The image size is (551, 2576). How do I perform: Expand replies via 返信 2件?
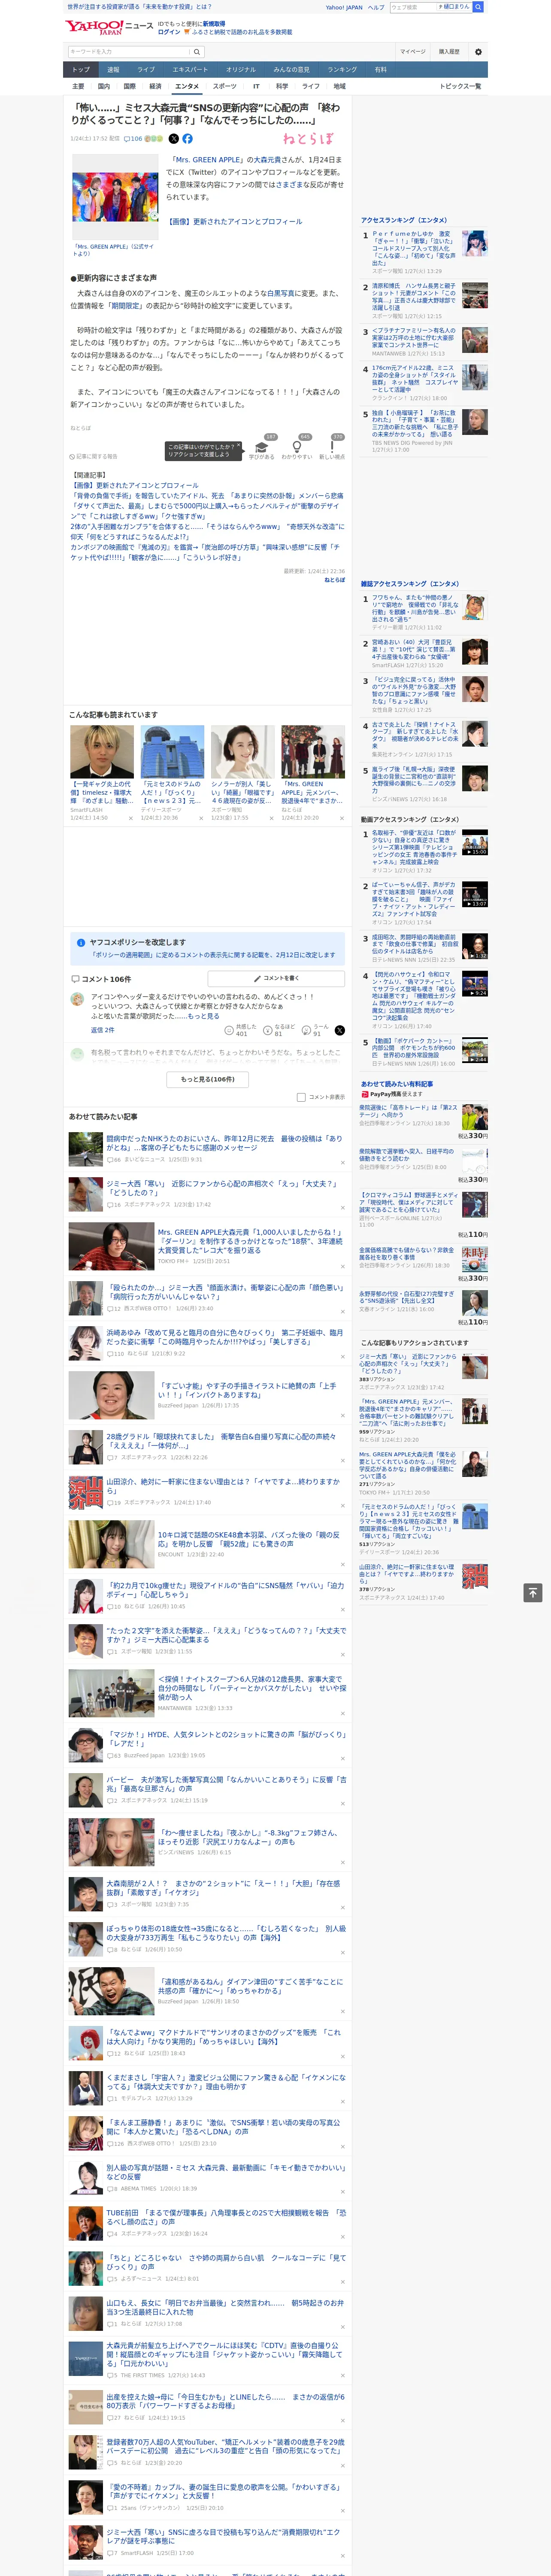(102, 1030)
